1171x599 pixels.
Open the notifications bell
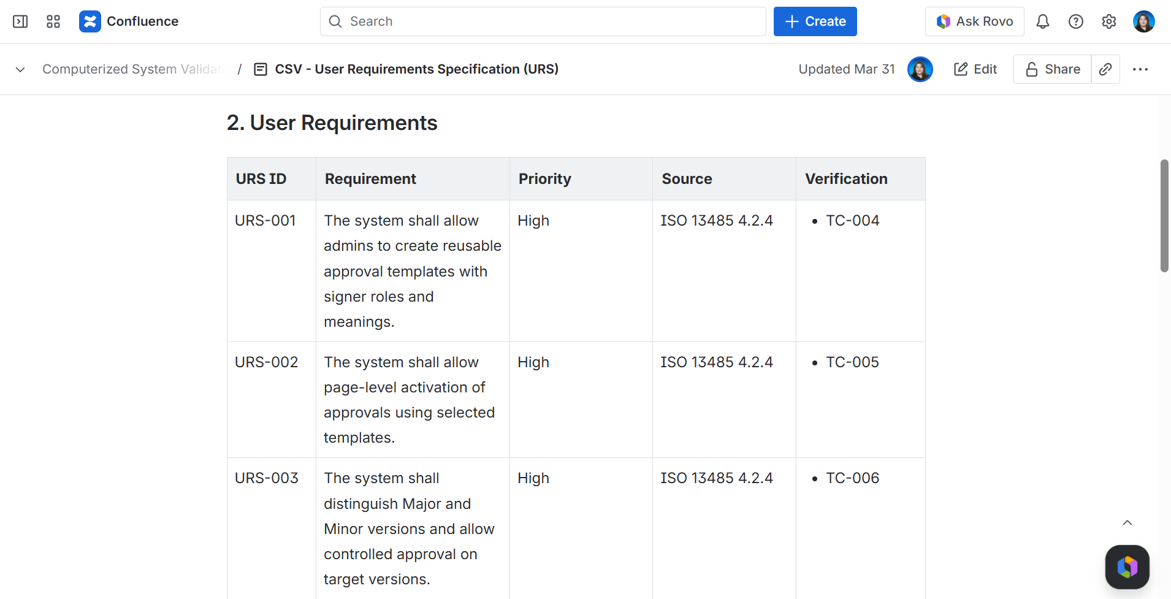(x=1043, y=21)
